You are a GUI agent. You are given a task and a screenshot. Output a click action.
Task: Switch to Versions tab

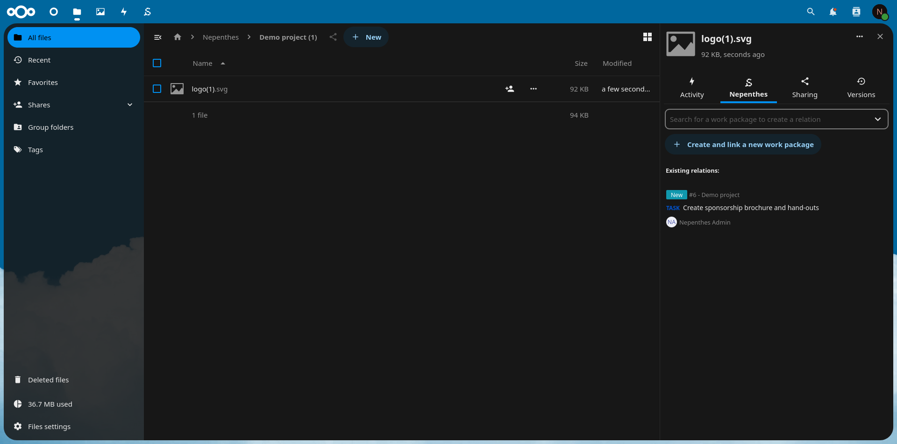coord(861,88)
